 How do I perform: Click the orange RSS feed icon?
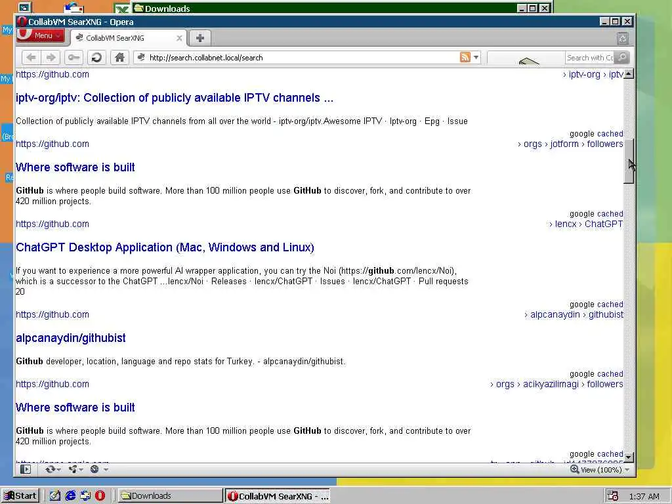(465, 57)
